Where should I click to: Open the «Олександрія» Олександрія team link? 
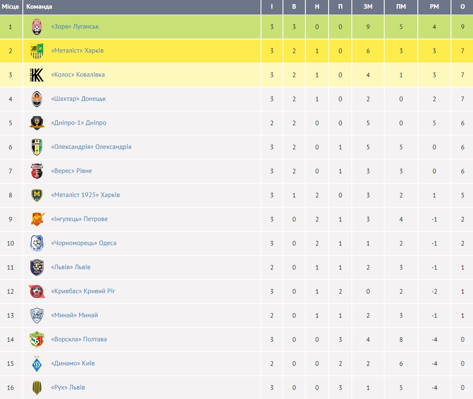click(91, 147)
